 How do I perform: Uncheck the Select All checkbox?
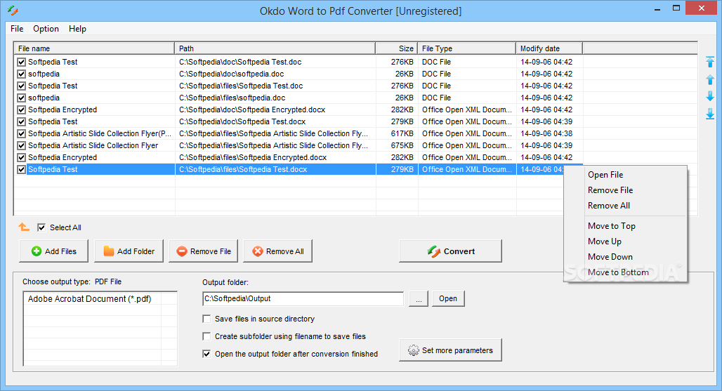click(x=41, y=227)
